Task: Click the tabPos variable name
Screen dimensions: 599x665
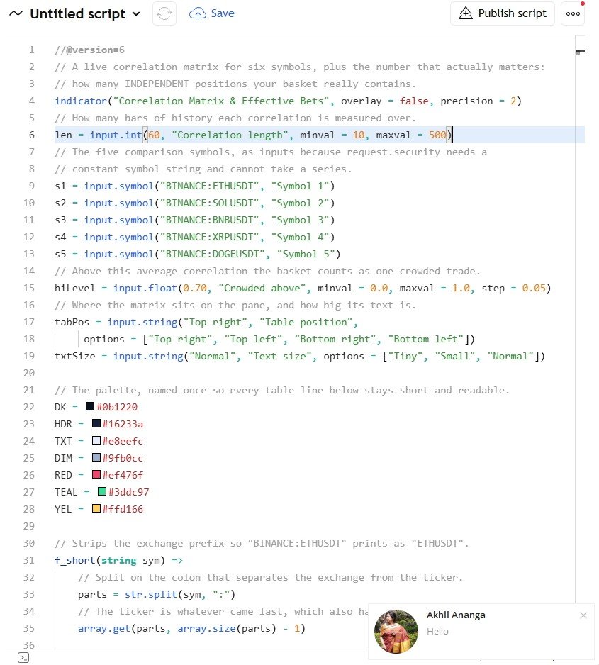Action: (72, 323)
